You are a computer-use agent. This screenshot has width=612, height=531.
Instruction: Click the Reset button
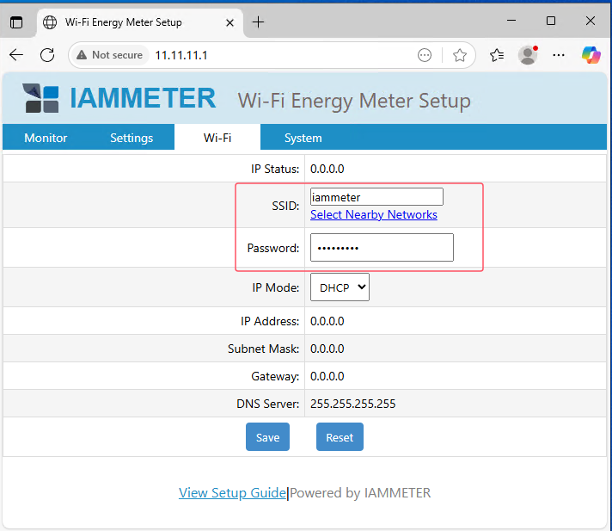coord(340,437)
